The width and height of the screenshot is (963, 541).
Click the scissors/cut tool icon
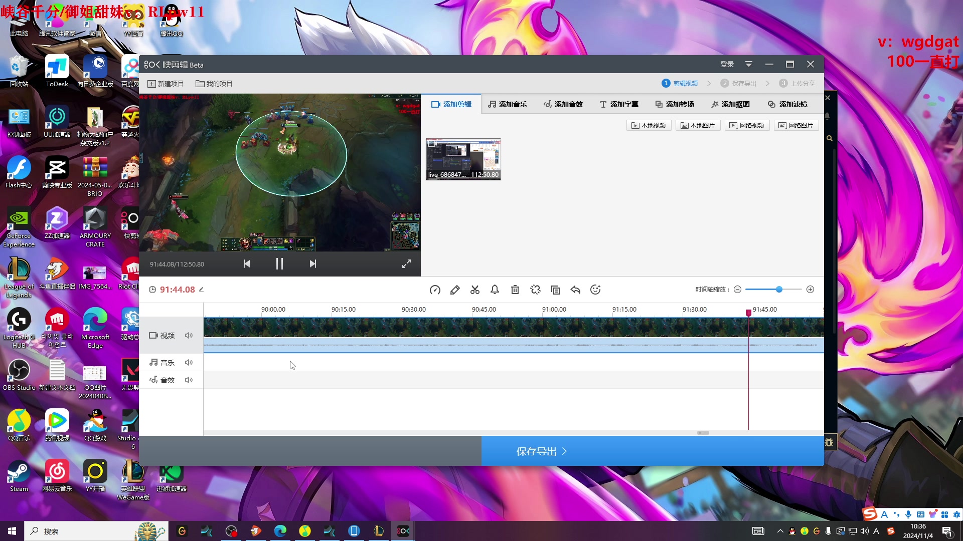click(x=475, y=290)
